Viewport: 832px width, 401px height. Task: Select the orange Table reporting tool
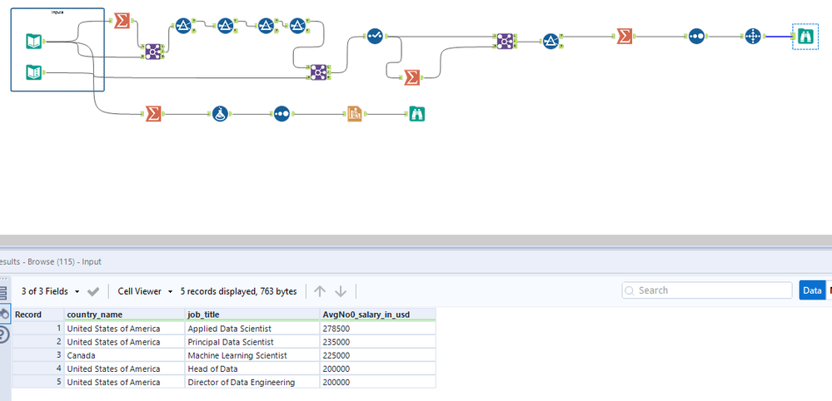355,114
